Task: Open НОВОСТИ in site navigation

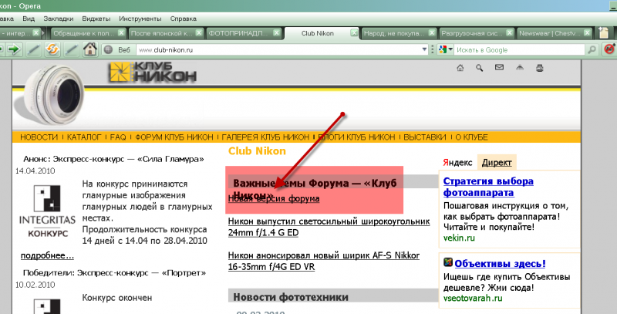Action: click(39, 137)
